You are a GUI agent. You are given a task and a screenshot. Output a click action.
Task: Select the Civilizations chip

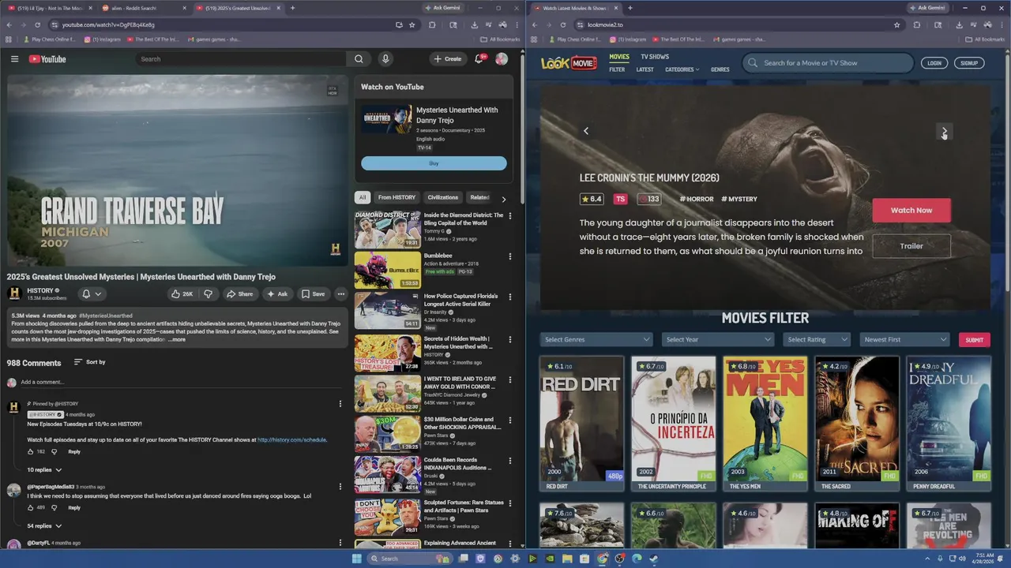442,197
